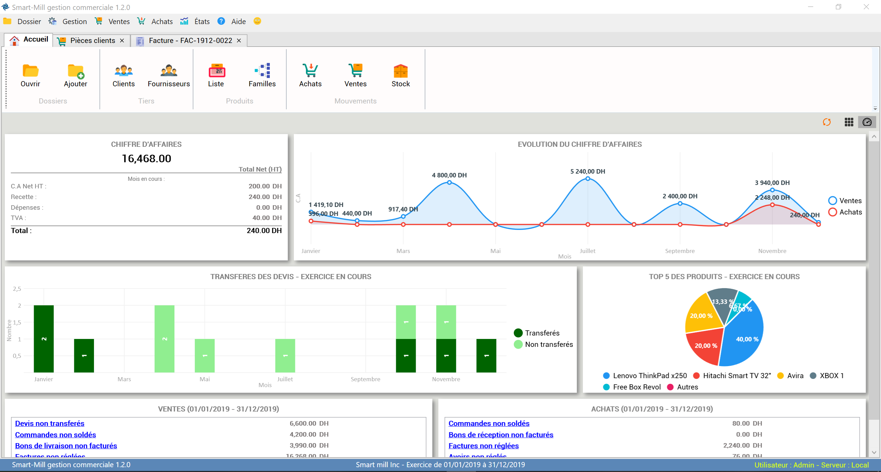This screenshot has height=472, width=881.
Task: Toggle Non transferés series in legend
Action: tap(543, 344)
